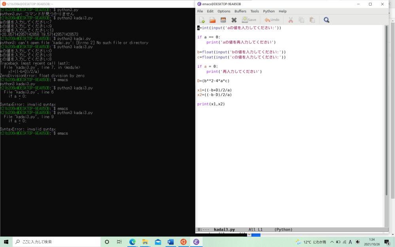Click the Paste clipboard icon
This screenshot has width=395, height=247.
pos(312,20)
